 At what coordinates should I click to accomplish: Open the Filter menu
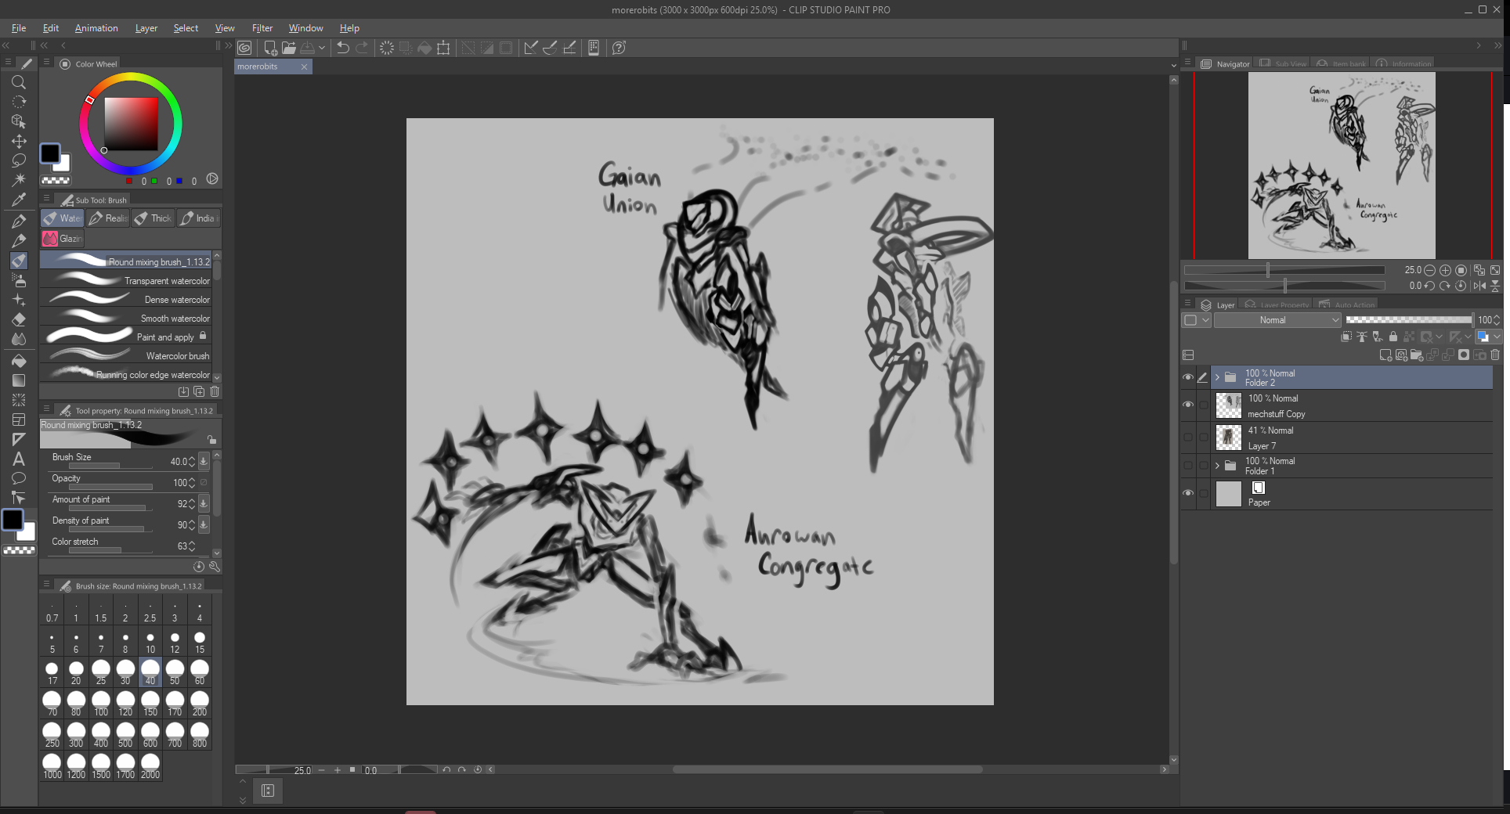[262, 28]
